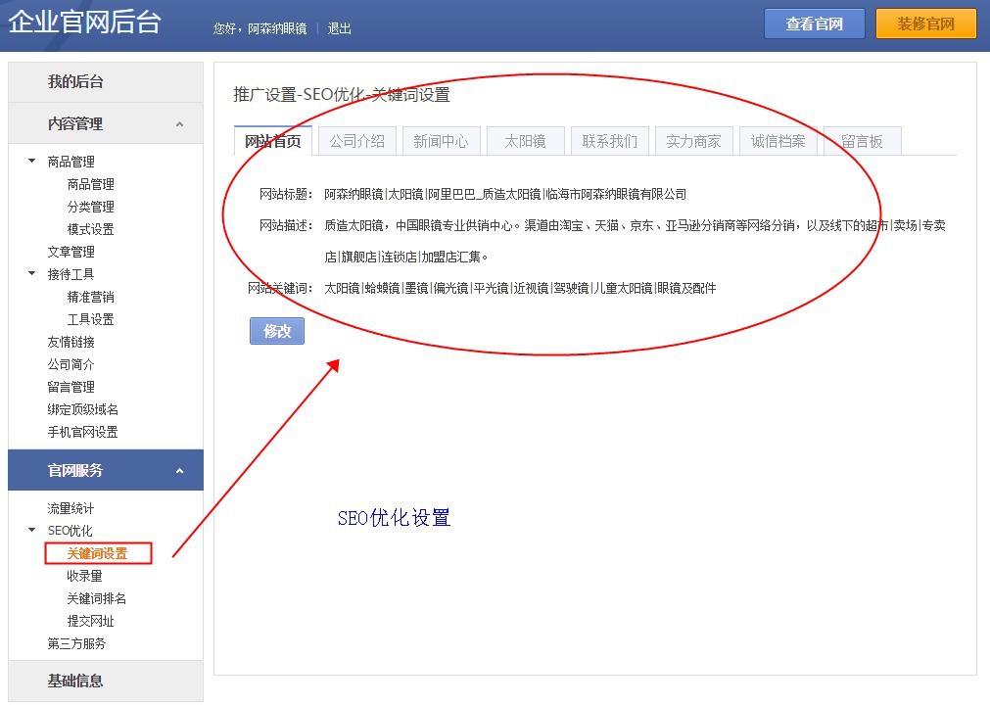Open 我的后台 in sidebar
This screenshot has width=990, height=706.
75,82
